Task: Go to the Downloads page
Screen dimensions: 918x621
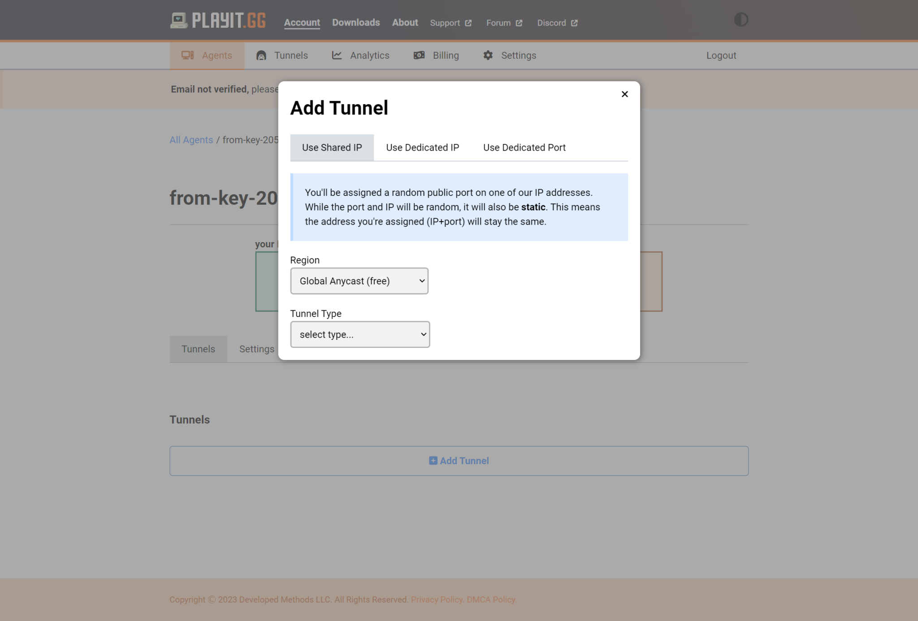Action: pyautogui.click(x=356, y=22)
